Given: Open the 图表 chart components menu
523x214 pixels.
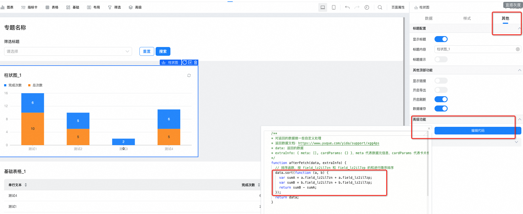Looking at the screenshot, I should tap(7, 7).
